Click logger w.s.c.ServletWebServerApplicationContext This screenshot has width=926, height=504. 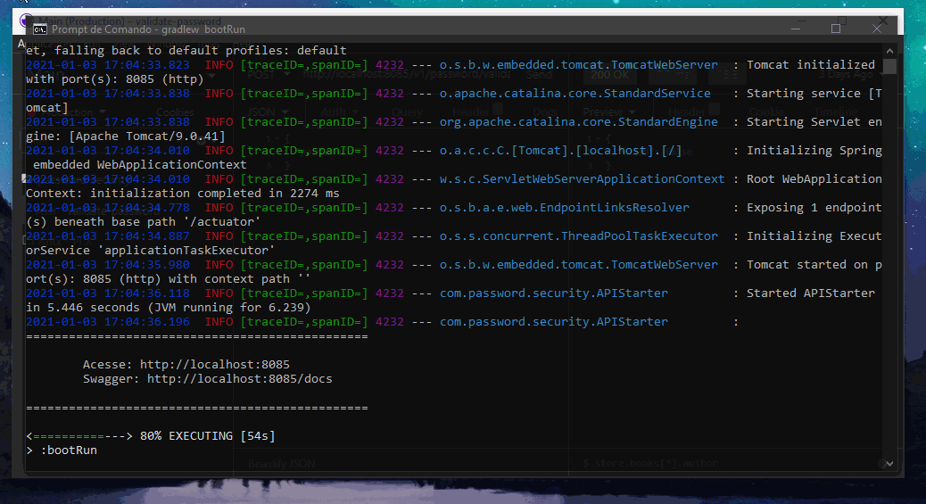[583, 179]
